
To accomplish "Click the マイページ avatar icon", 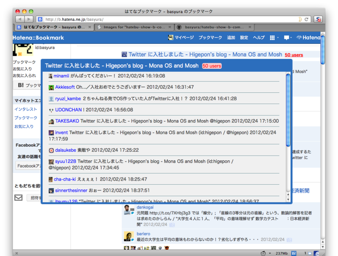I will tap(171, 38).
